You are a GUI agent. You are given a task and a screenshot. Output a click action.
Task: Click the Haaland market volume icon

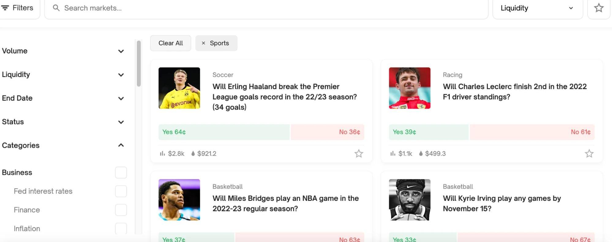point(162,154)
